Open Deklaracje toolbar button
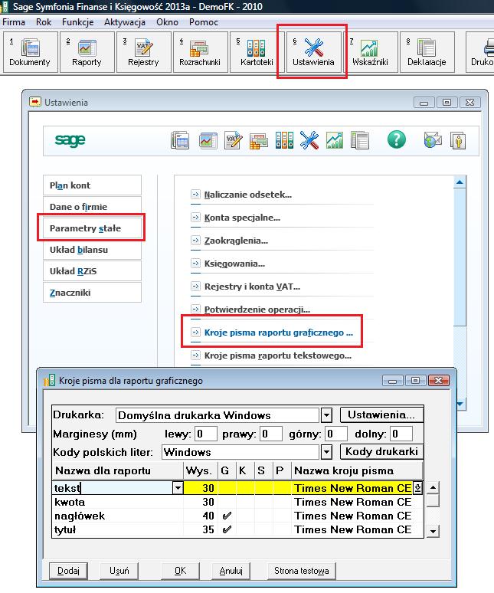Viewport: 494px width, 593px height. pos(427,52)
